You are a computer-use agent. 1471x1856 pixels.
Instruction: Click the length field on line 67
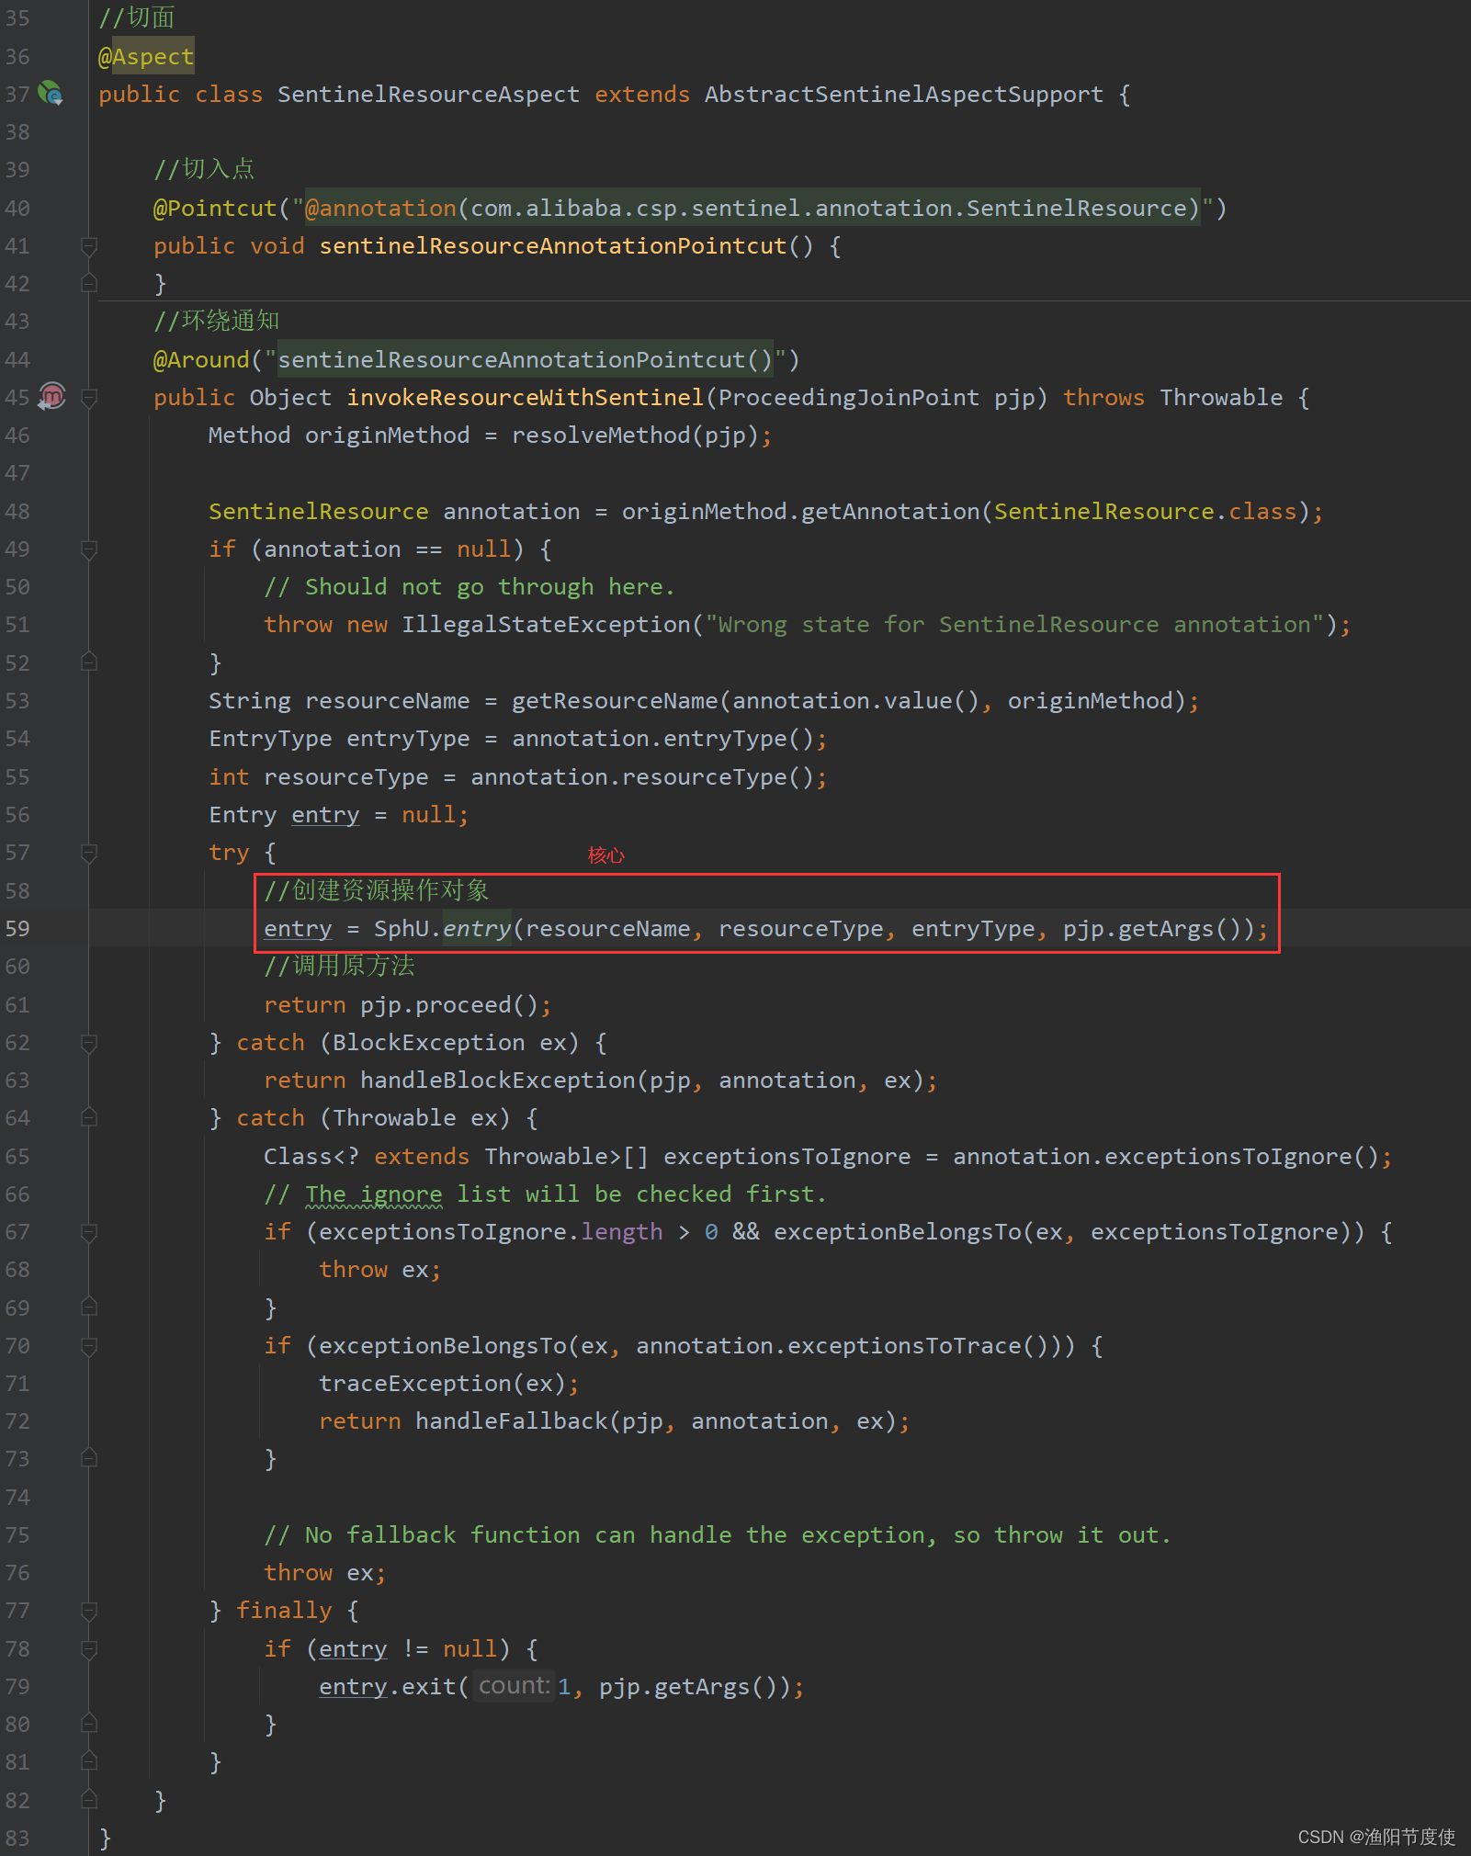pyautogui.click(x=621, y=1232)
